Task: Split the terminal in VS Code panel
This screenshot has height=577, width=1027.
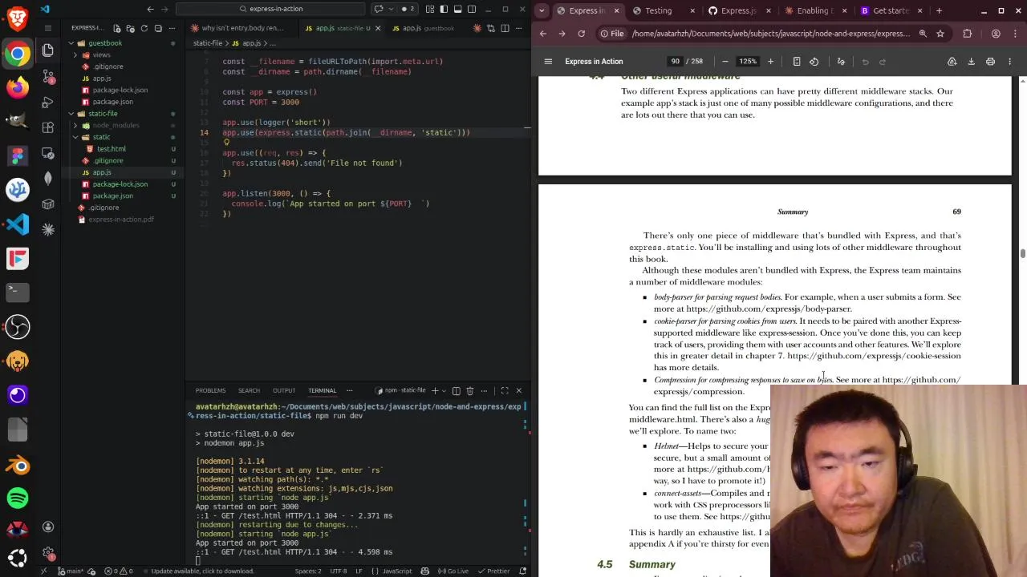Action: point(456,390)
